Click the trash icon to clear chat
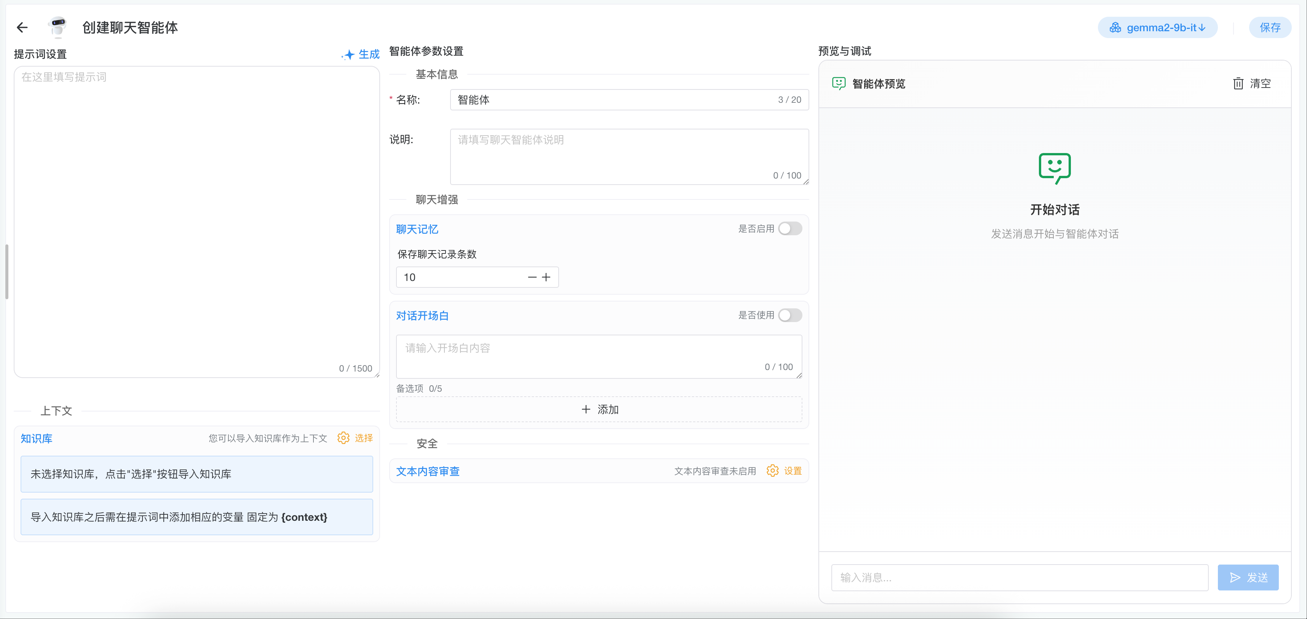This screenshot has width=1307, height=619. click(1238, 84)
